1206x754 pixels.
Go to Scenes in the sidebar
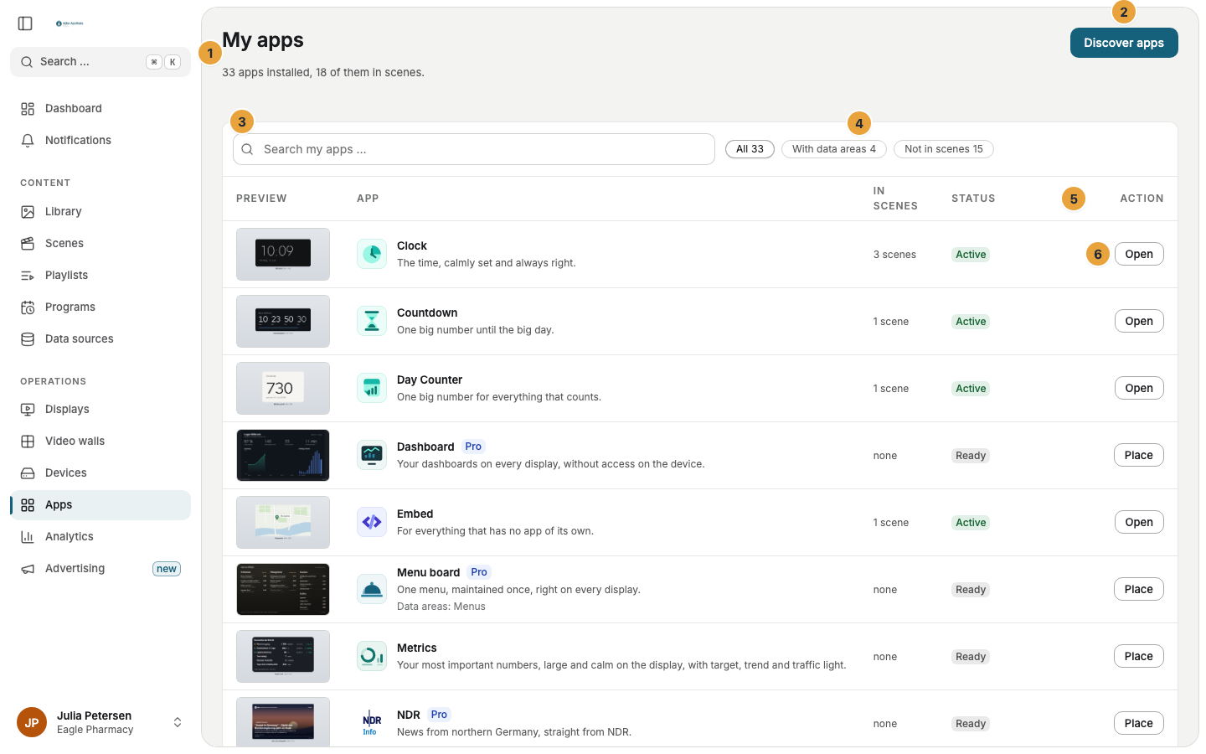click(x=100, y=244)
